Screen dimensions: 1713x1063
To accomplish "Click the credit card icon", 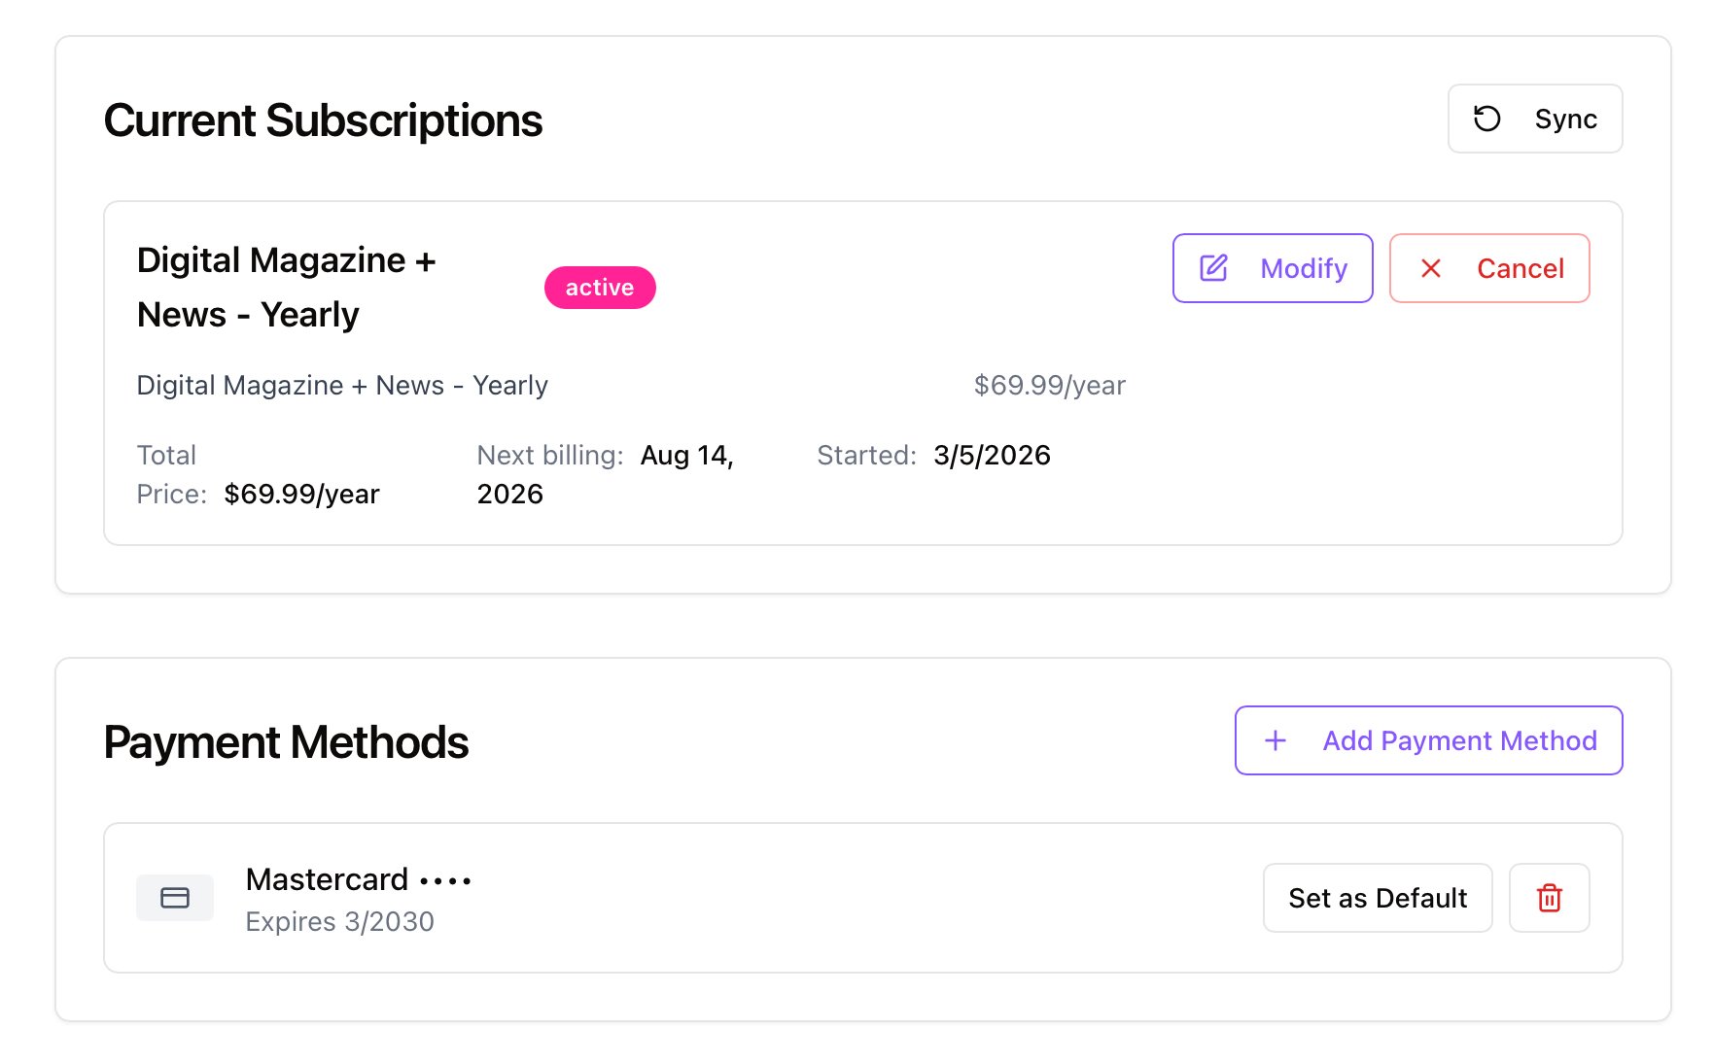I will point(175,898).
